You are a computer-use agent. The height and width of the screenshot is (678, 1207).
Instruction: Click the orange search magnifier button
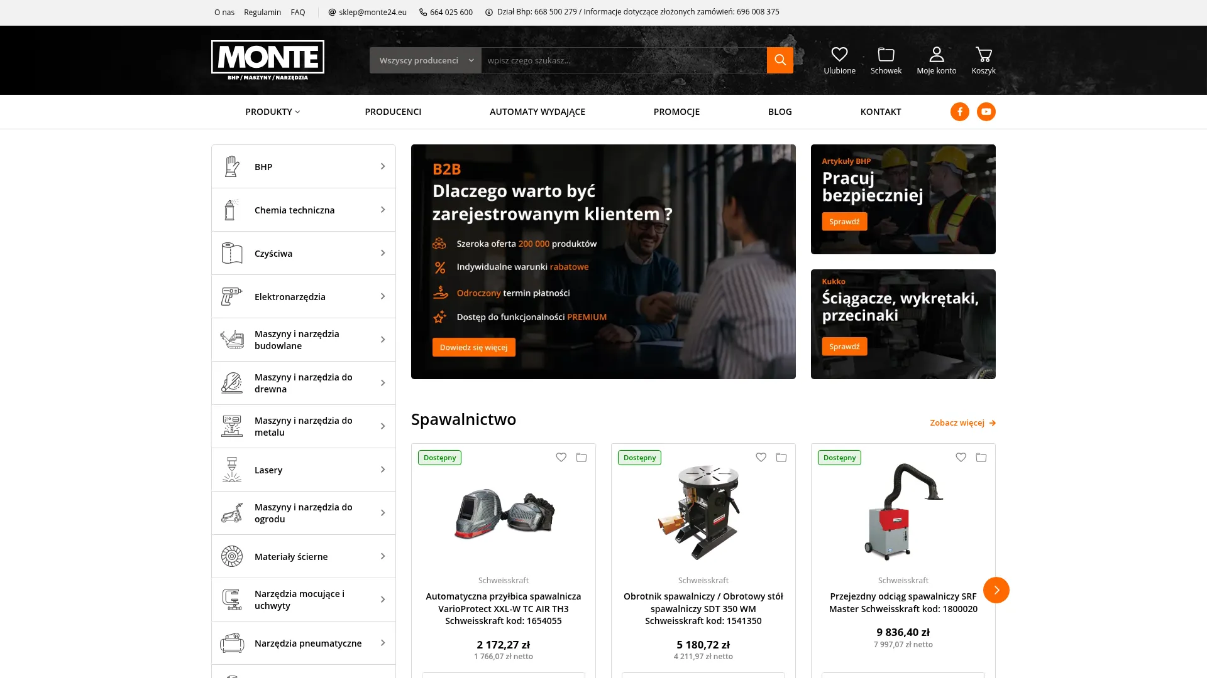point(780,60)
